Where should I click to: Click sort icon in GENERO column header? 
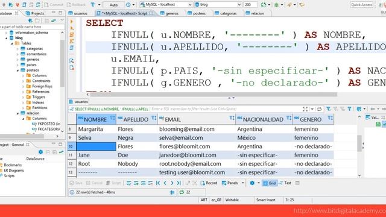point(330,118)
